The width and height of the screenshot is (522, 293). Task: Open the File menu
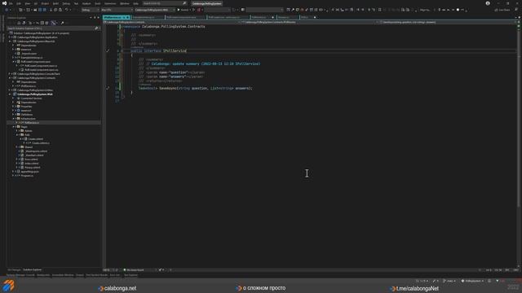click(11, 3)
